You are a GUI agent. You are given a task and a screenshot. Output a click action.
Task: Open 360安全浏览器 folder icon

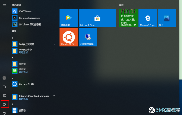click(14, 44)
